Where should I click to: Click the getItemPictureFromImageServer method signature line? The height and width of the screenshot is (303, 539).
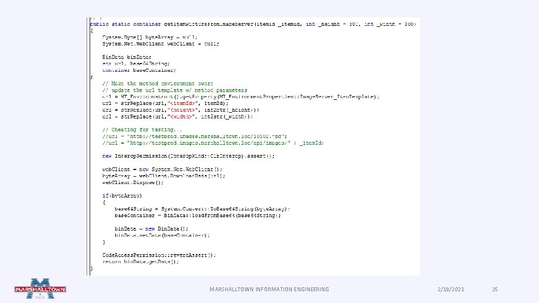[253, 24]
